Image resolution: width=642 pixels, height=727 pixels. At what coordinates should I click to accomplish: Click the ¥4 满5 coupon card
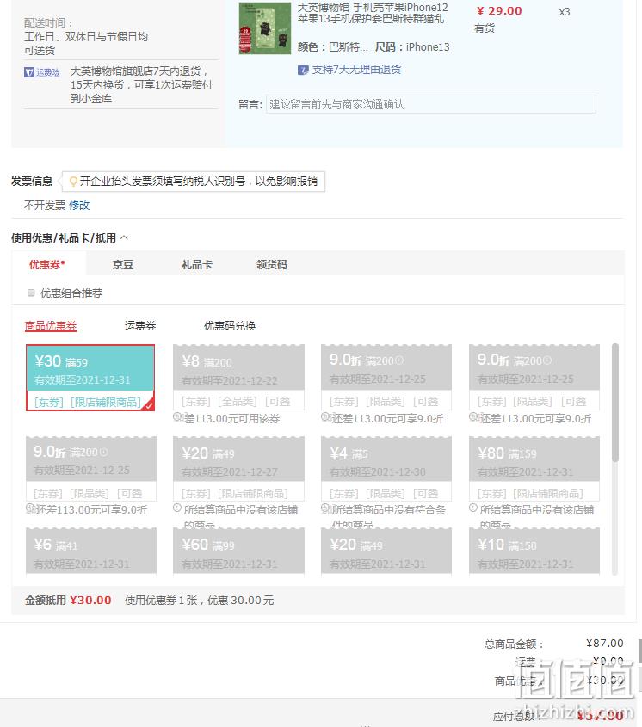pyautogui.click(x=386, y=469)
